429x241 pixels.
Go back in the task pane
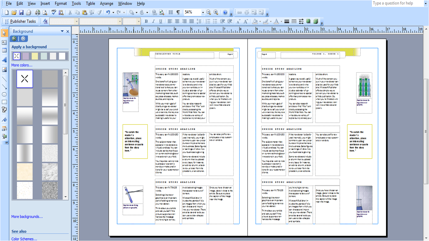14,38
